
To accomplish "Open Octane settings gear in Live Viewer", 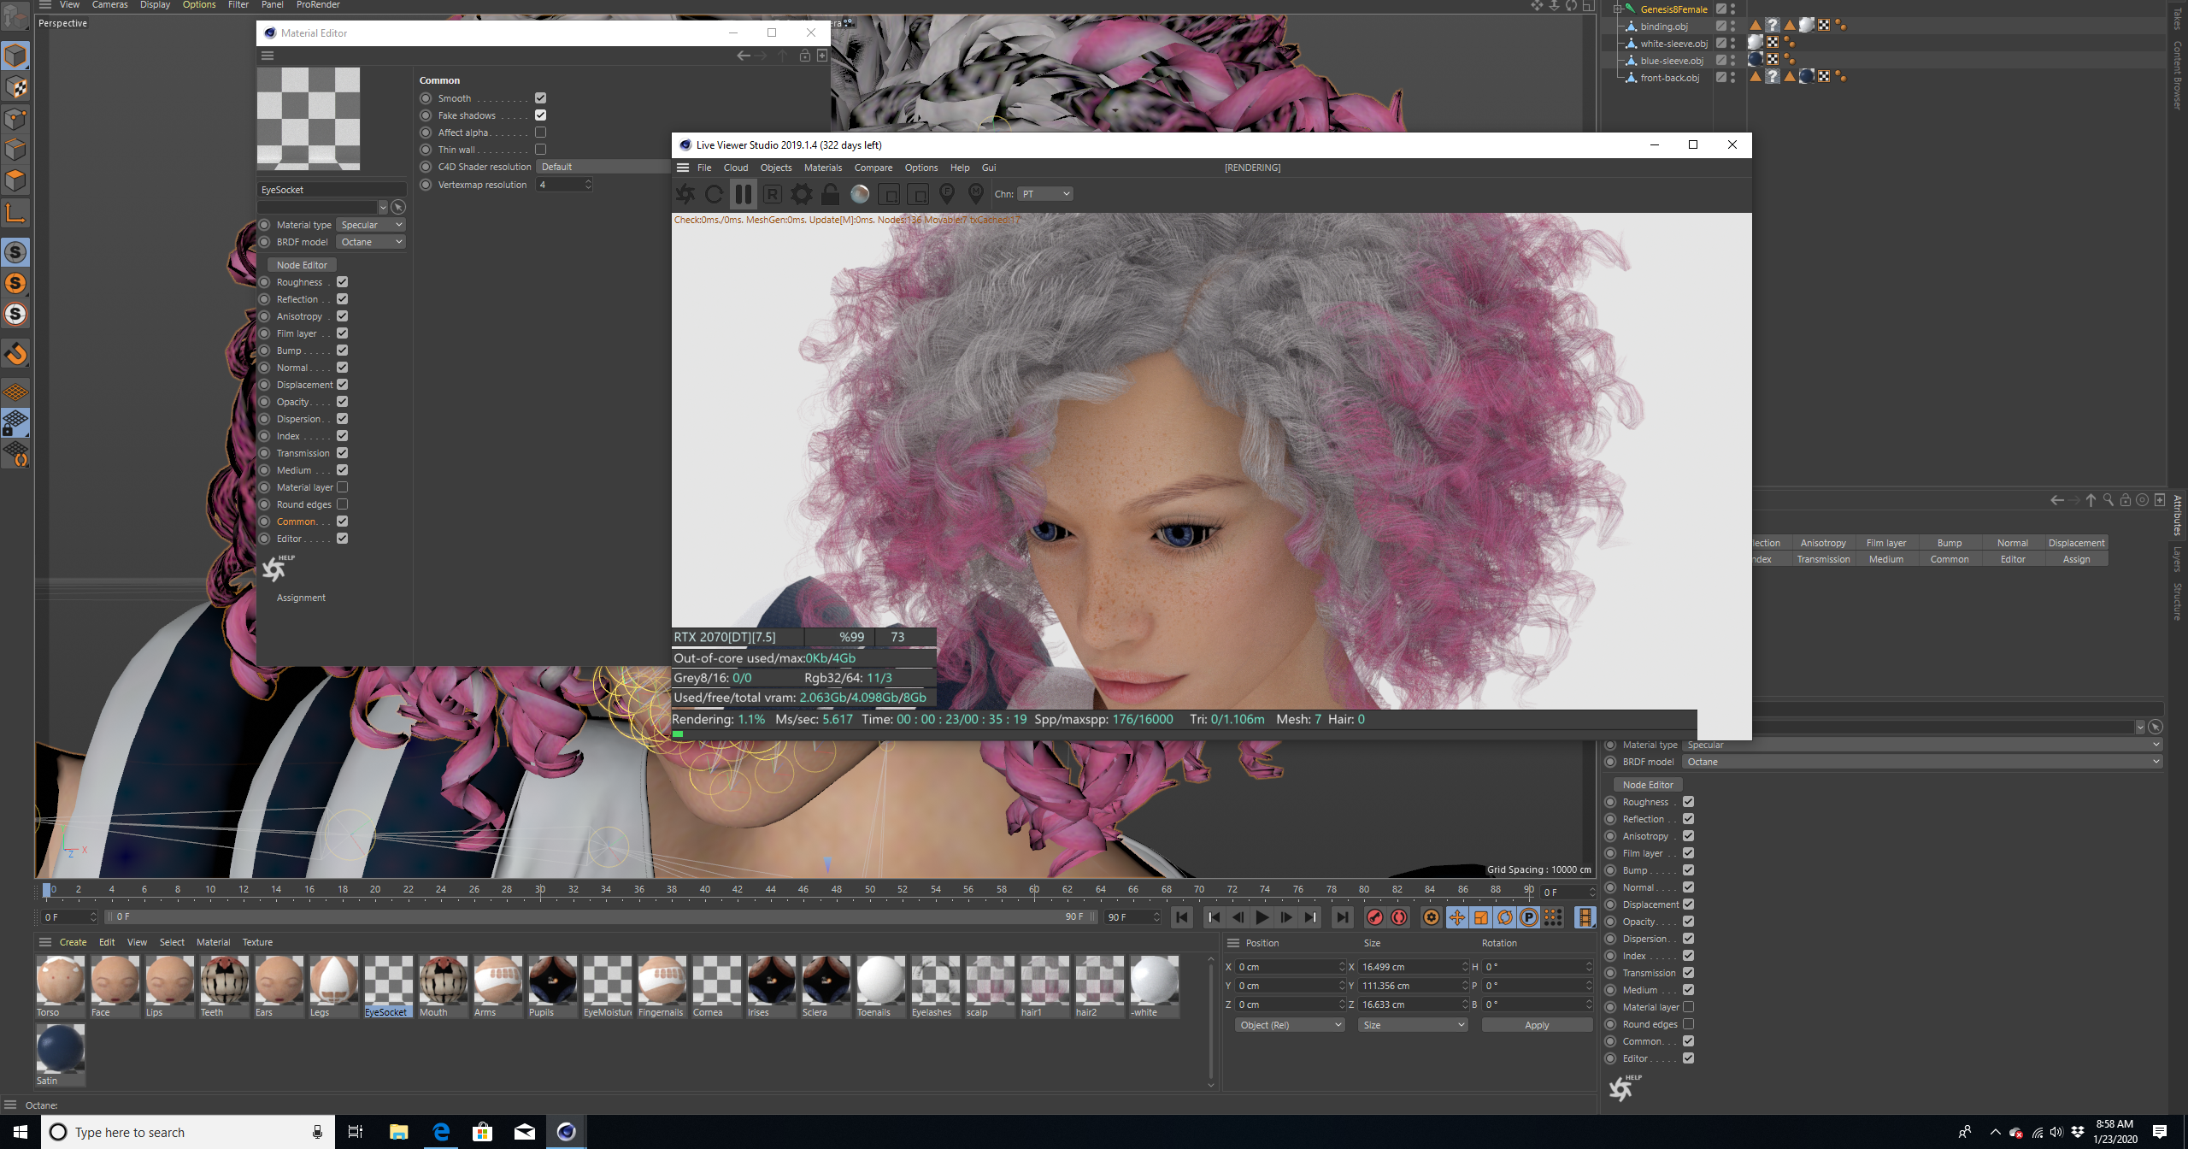I will (801, 194).
